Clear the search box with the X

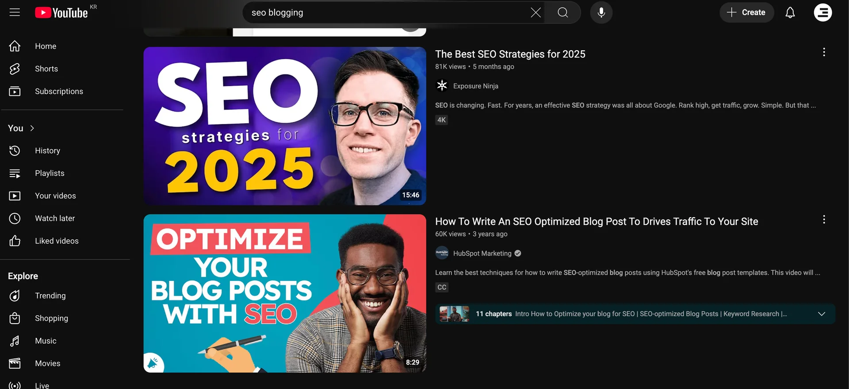[x=535, y=12]
